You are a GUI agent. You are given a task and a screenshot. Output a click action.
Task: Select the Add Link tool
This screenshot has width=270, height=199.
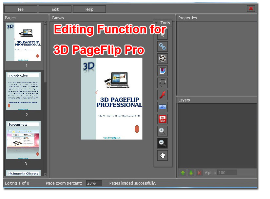click(x=163, y=46)
